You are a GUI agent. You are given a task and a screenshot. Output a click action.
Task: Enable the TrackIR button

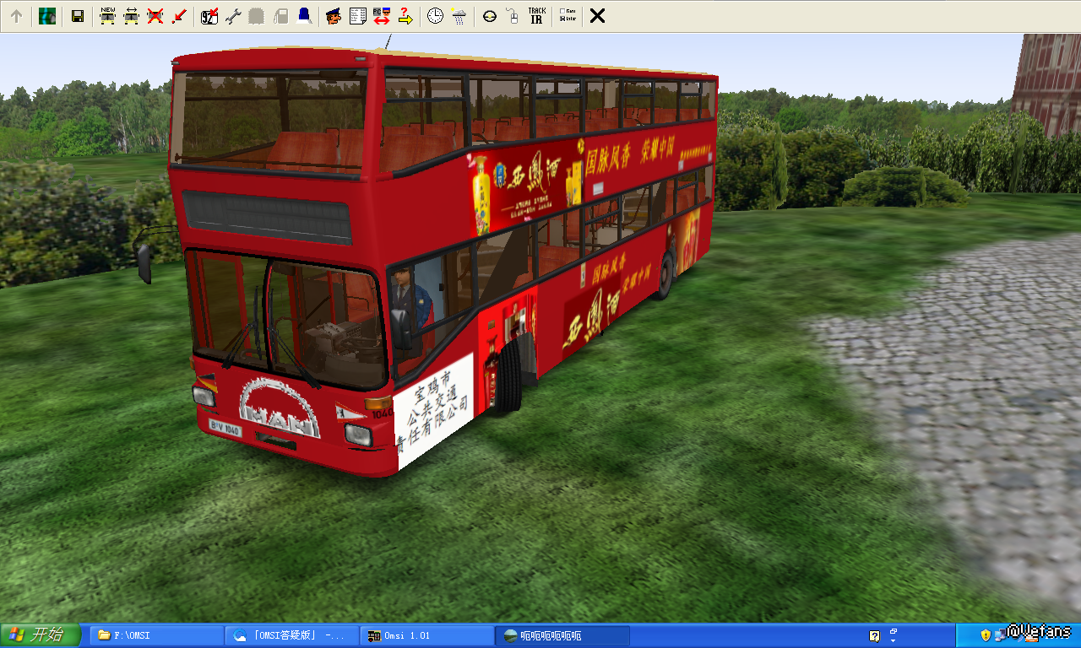click(x=536, y=16)
